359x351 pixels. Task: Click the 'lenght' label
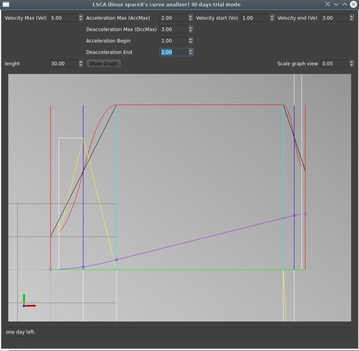tap(12, 64)
